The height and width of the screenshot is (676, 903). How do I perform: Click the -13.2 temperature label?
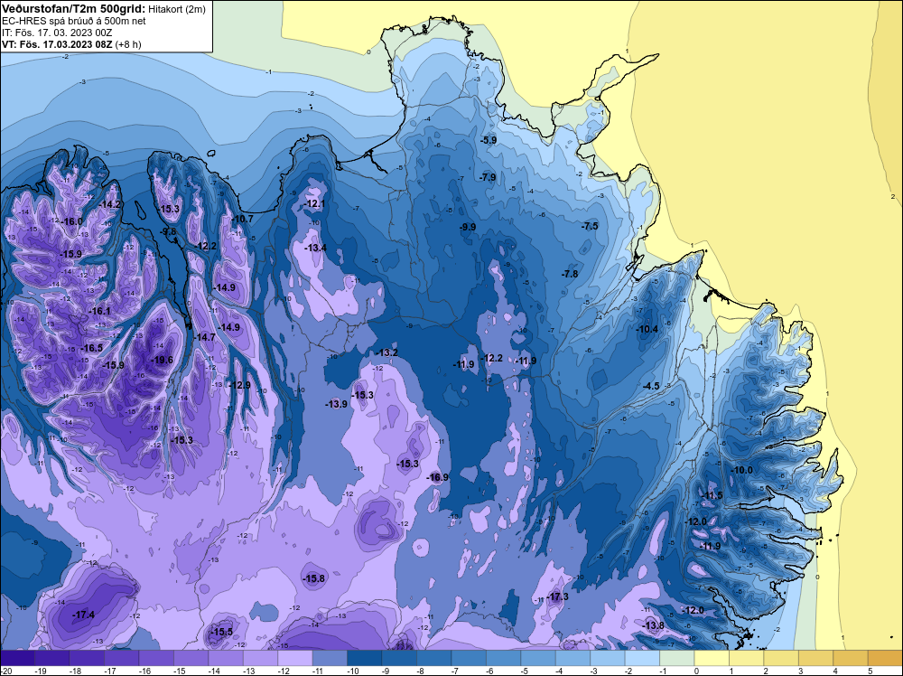pyautogui.click(x=387, y=352)
